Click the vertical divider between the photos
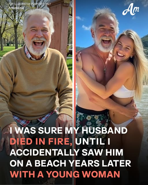Viewport: 148px width, 185px height. 74,92
